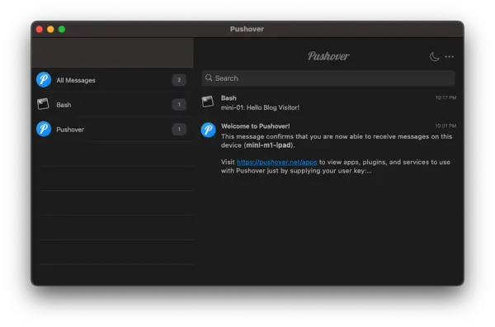Click the Pushover script logo header
The width and height of the screenshot is (495, 327).
[x=328, y=56]
